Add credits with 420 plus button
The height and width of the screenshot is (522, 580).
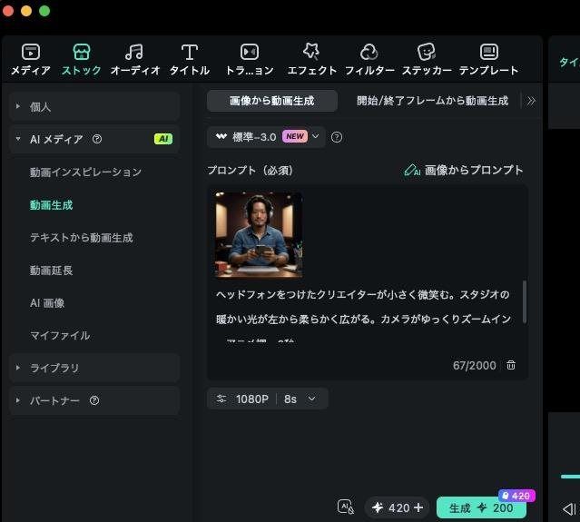418,507
